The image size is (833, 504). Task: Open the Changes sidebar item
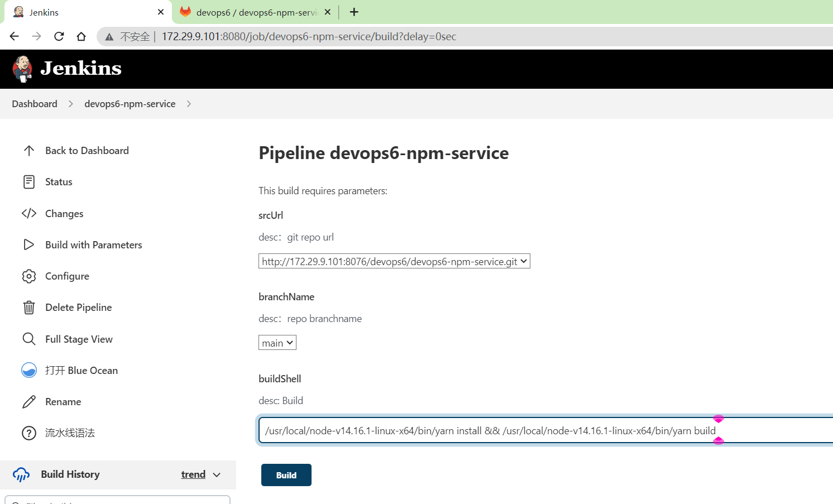pos(64,214)
